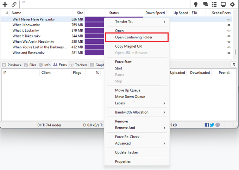The height and width of the screenshot is (170, 239).
Task: Open Preferences gear icon
Action: [x=232, y=4]
